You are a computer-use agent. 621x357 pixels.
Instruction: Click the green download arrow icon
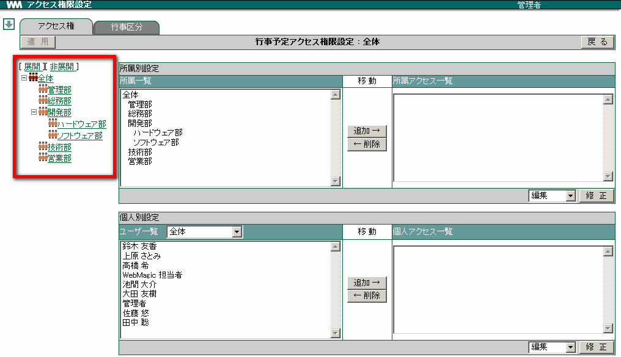click(9, 24)
